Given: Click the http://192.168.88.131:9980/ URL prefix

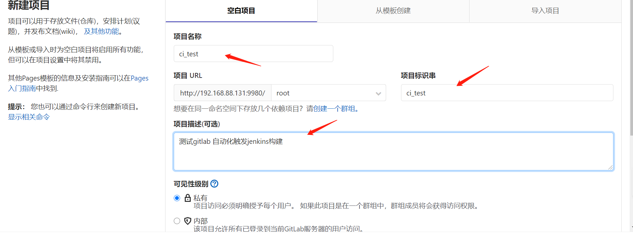Looking at the screenshot, I should [223, 93].
